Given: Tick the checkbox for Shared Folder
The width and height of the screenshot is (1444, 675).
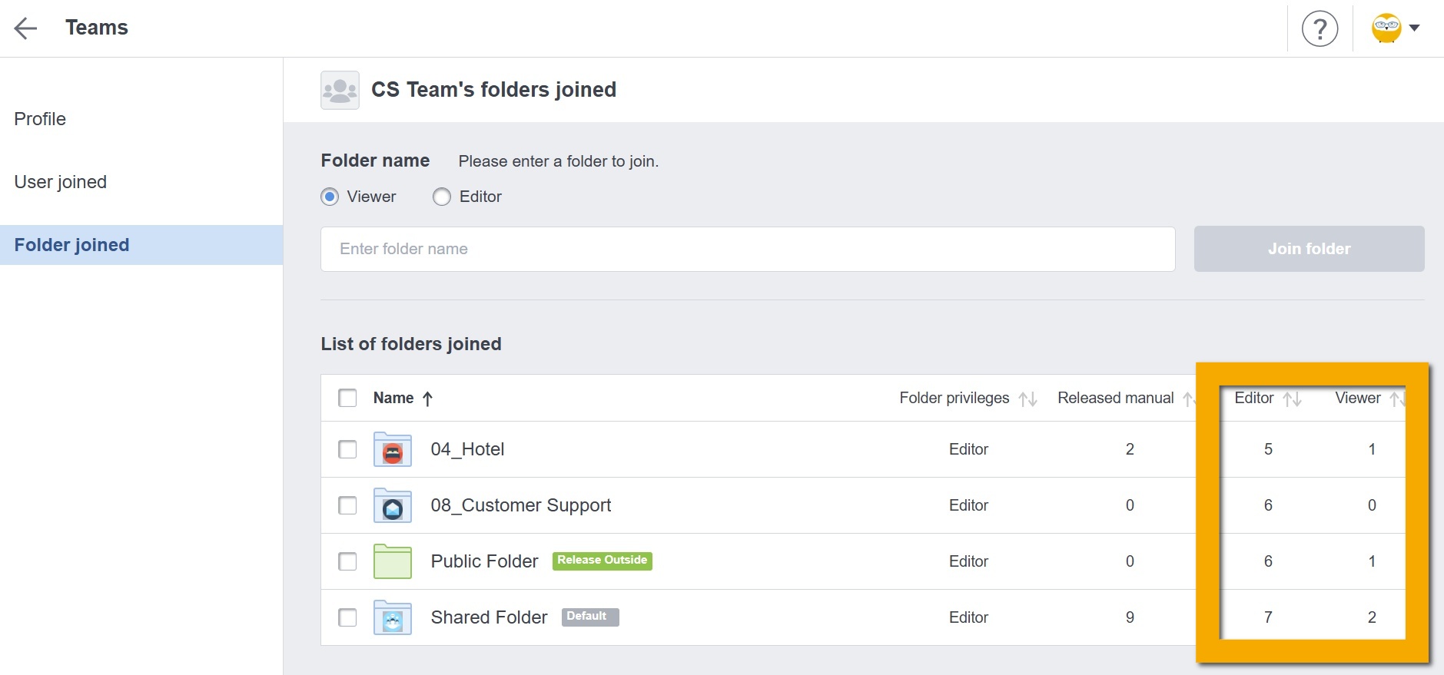Looking at the screenshot, I should (347, 617).
